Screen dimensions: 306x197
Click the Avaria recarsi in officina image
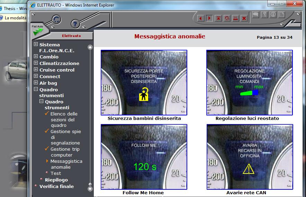(250, 157)
